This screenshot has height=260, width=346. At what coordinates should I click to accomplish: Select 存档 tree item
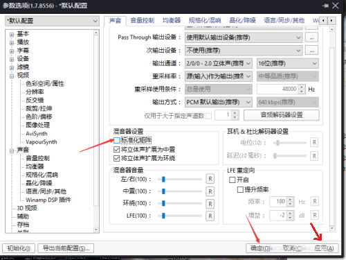23,225
